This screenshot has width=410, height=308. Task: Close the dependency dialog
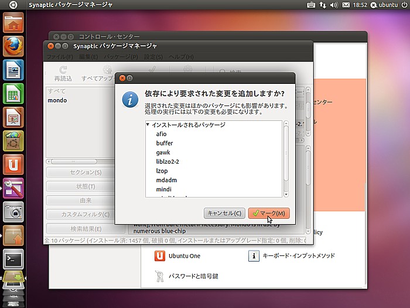tap(122, 78)
